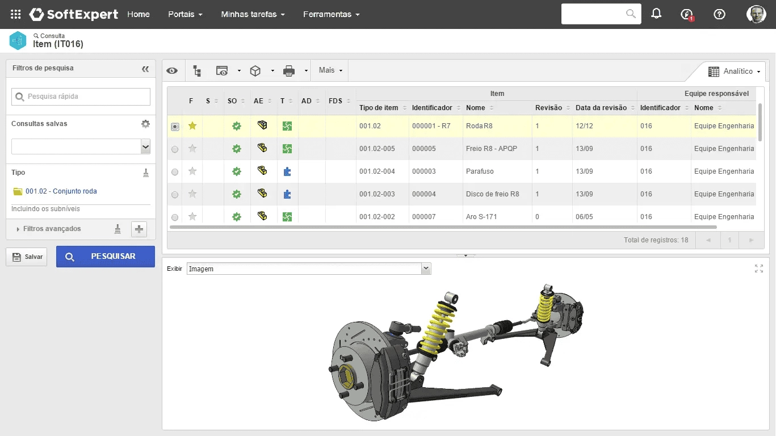
Task: Switch to the Analítico view tab
Action: [x=734, y=72]
